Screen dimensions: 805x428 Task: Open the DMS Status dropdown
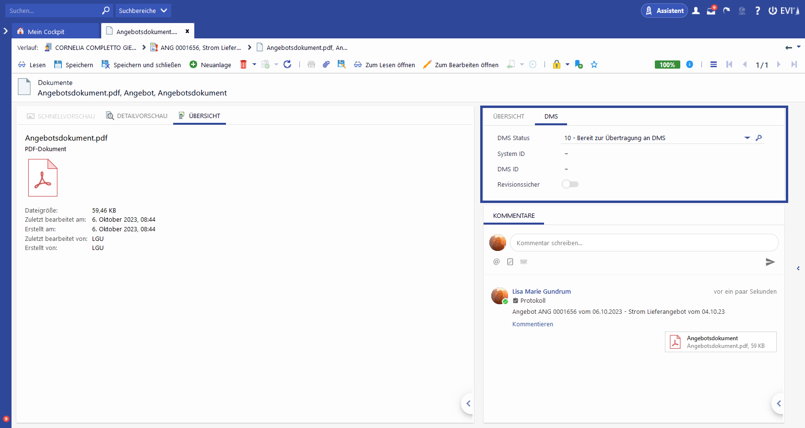pyautogui.click(x=747, y=138)
